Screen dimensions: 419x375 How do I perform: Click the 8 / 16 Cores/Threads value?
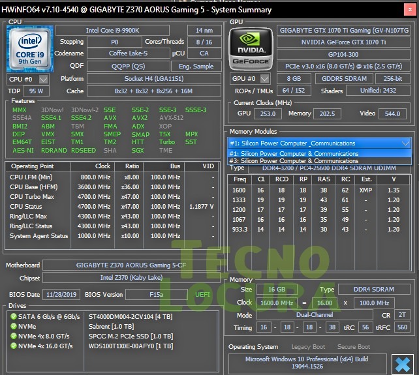[204, 42]
